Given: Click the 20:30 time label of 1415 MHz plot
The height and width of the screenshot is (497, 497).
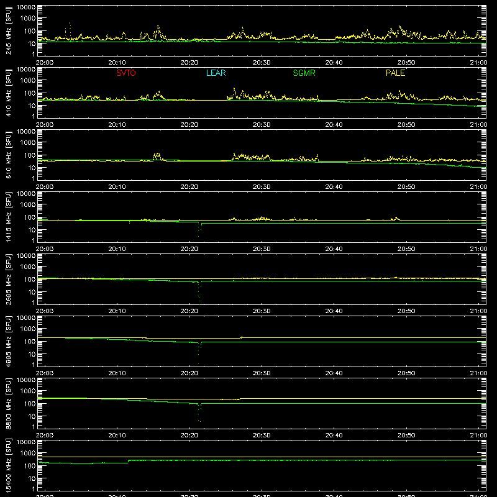Looking at the screenshot, I should tap(262, 249).
